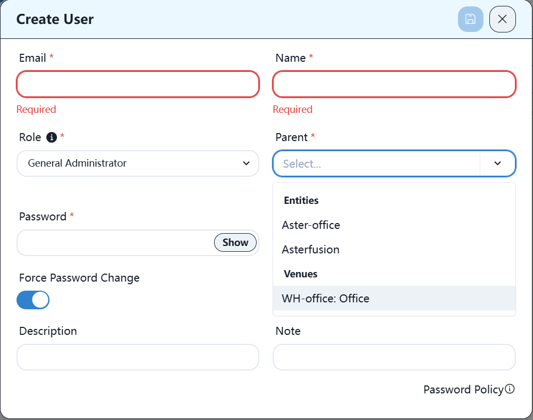
Task: Focus the Note input field
Action: point(394,357)
